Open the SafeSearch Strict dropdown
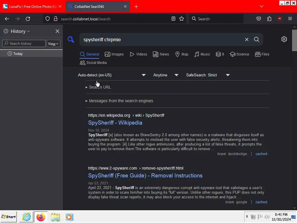This screenshot has height=223, width=297. [x=208, y=75]
